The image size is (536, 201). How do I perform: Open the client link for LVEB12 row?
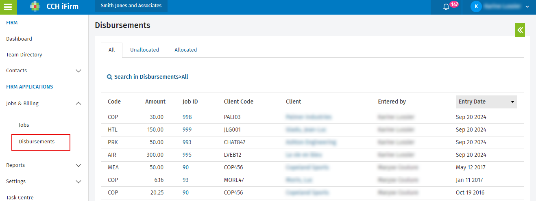304,155
